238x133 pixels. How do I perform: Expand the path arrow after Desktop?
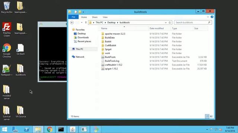(x=118, y=23)
